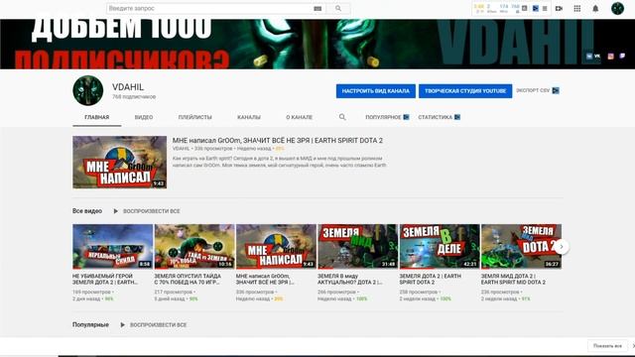This screenshot has width=635, height=357.
Task: Click the play icon next to Все видео
Action: click(x=115, y=211)
